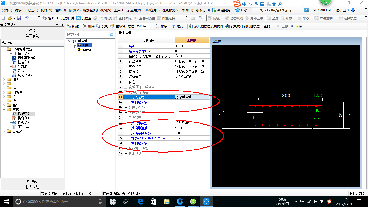Open the 楼层(L) menu
The image size is (368, 207).
pos(33,10)
